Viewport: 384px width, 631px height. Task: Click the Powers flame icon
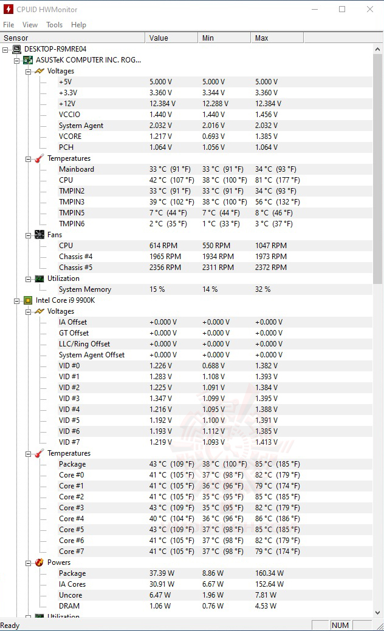tap(39, 562)
